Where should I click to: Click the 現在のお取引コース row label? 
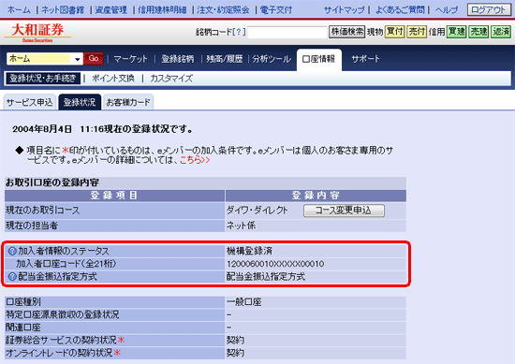43,211
